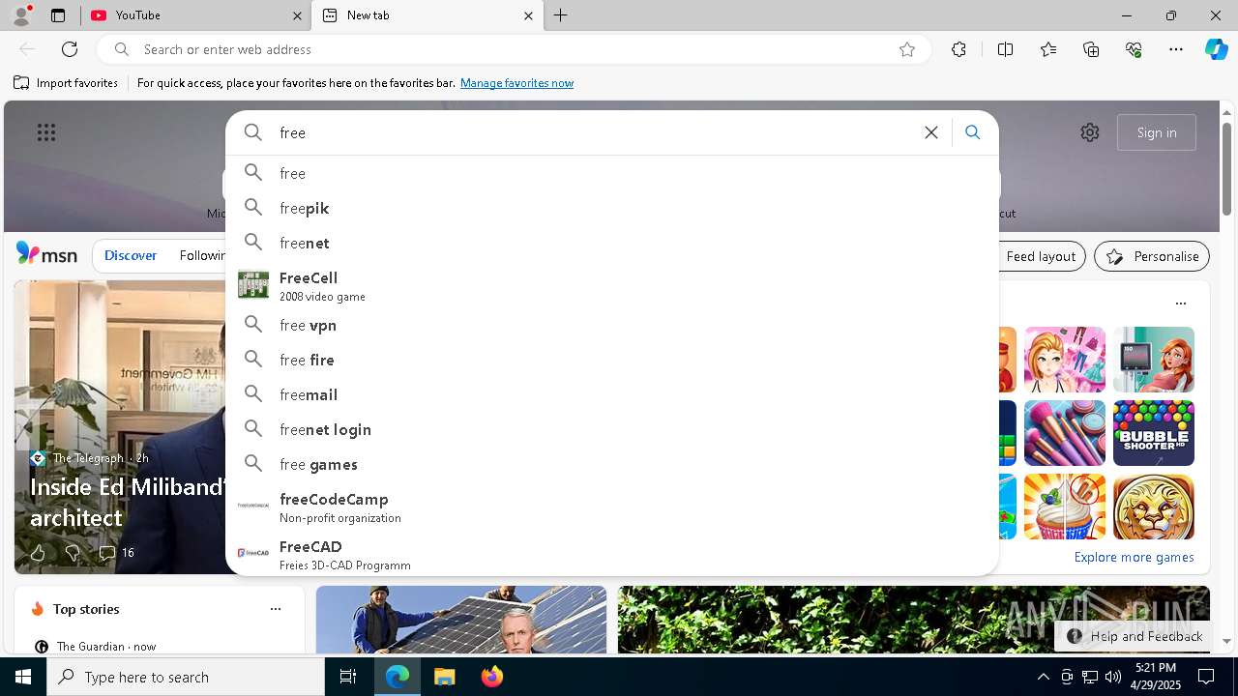Select the 'free games' suggestion

612,464
